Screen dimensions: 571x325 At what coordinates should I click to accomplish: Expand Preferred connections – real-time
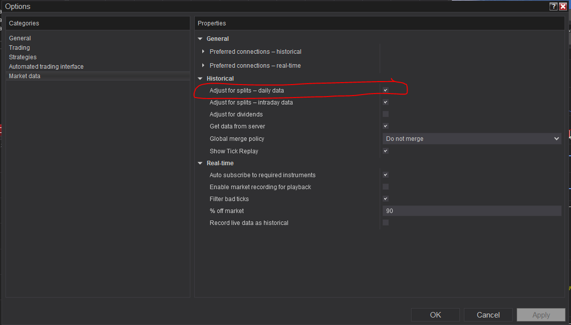click(x=203, y=66)
